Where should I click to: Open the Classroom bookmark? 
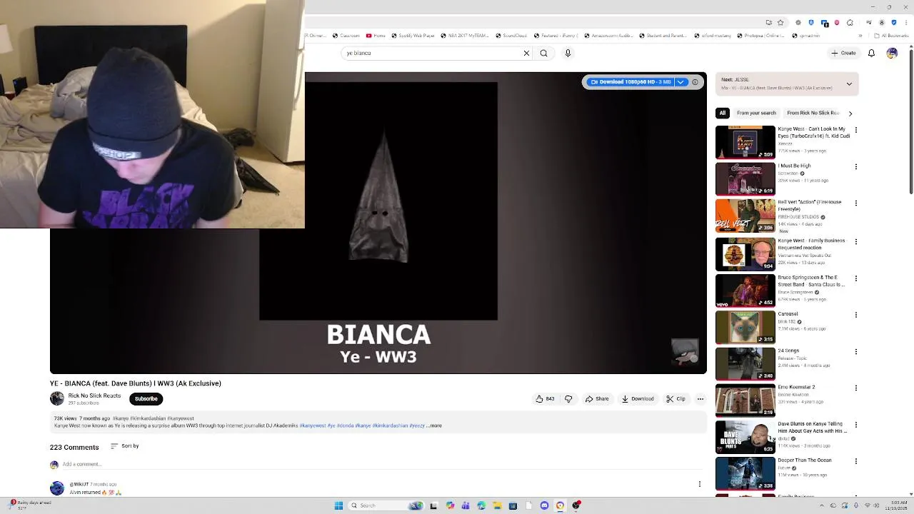click(x=346, y=36)
